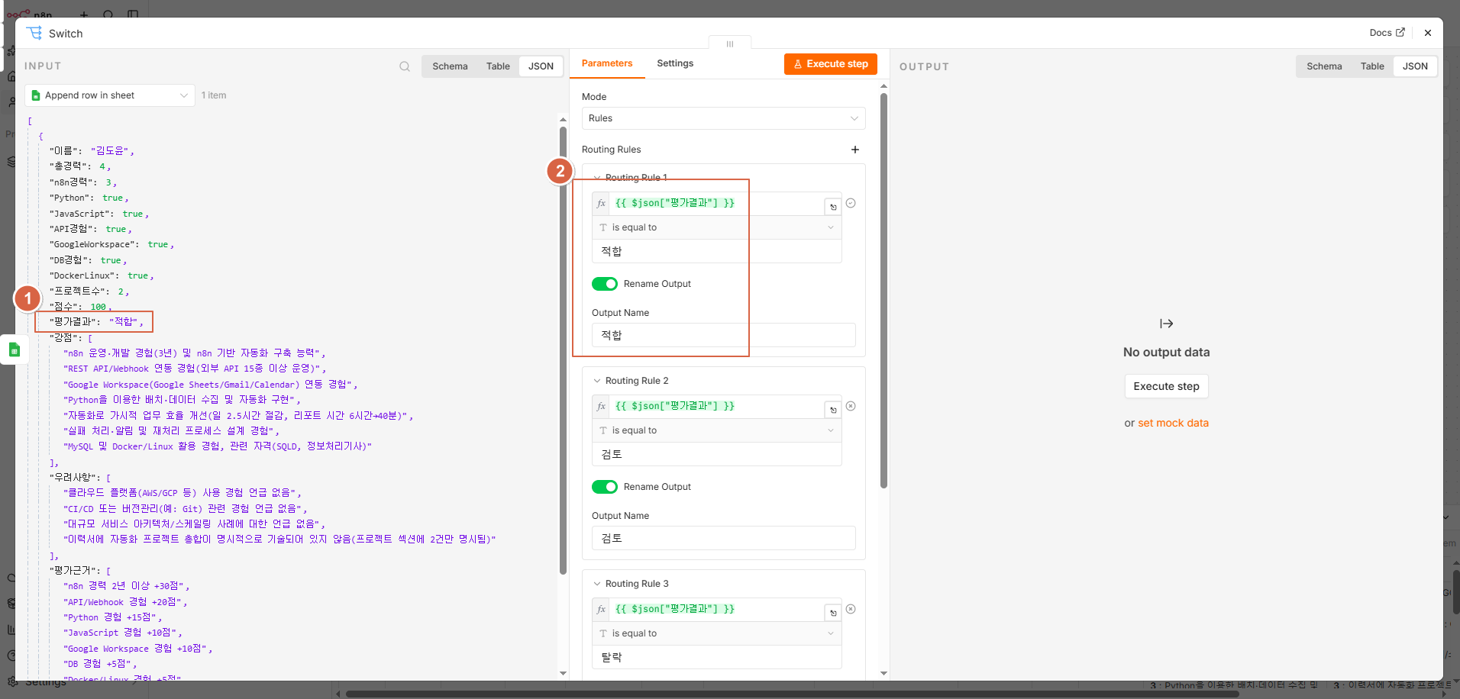Click the Google Sheets node icon on left edge
This screenshot has width=1460, height=699.
coord(14,349)
